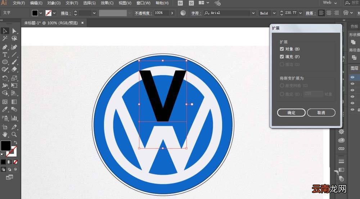The height and width of the screenshot is (199, 360).
Task: Open the 不透明度 transparency link
Action: point(143,13)
